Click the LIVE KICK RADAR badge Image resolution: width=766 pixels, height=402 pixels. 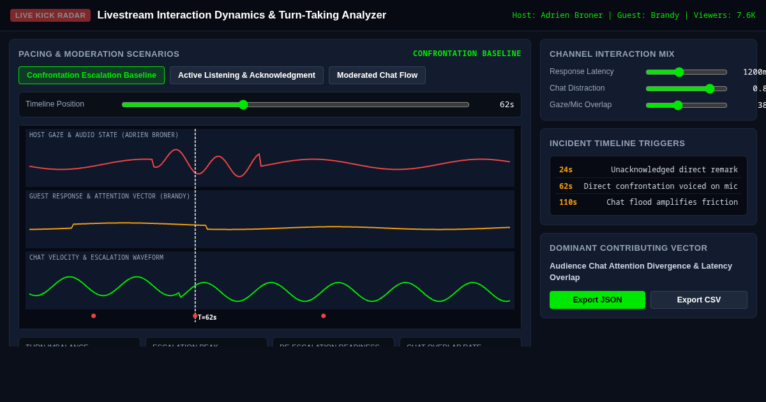(50, 15)
